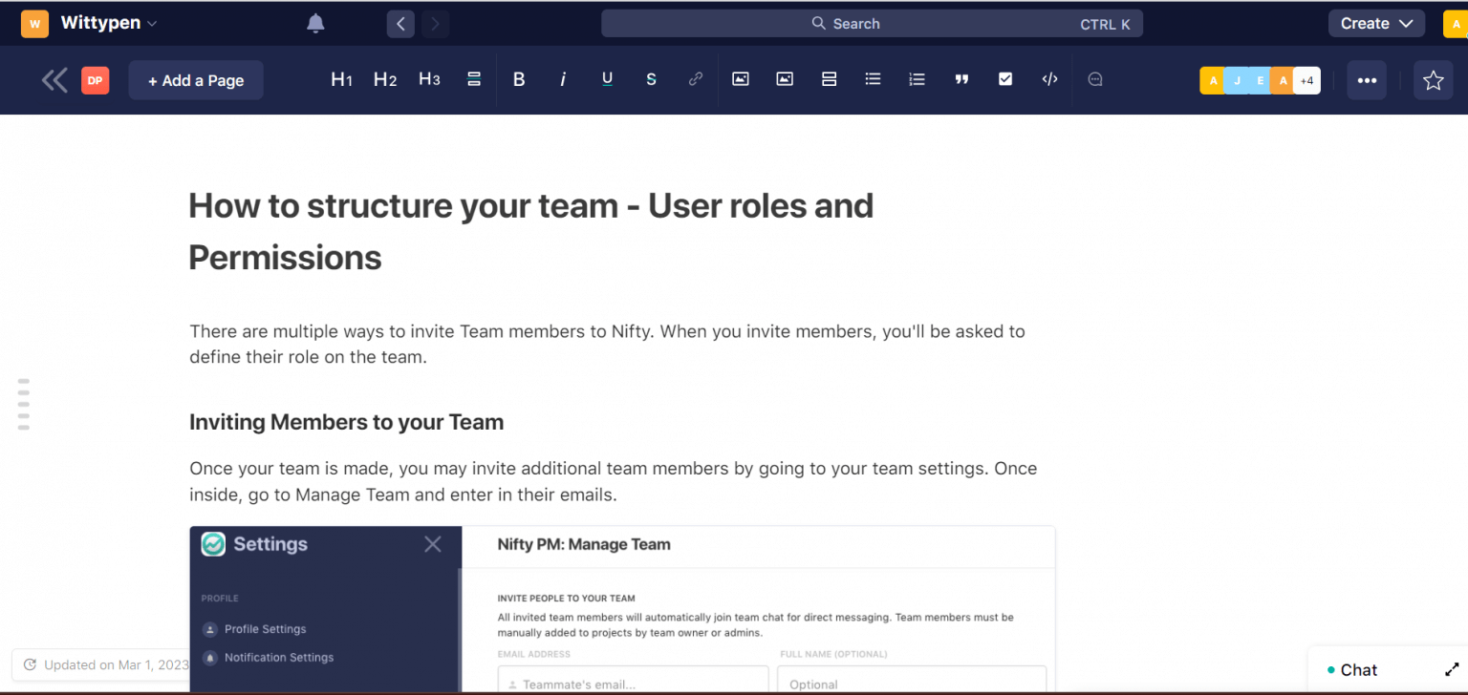Apply Heading 1 formatting
The height and width of the screenshot is (695, 1468).
coord(341,79)
